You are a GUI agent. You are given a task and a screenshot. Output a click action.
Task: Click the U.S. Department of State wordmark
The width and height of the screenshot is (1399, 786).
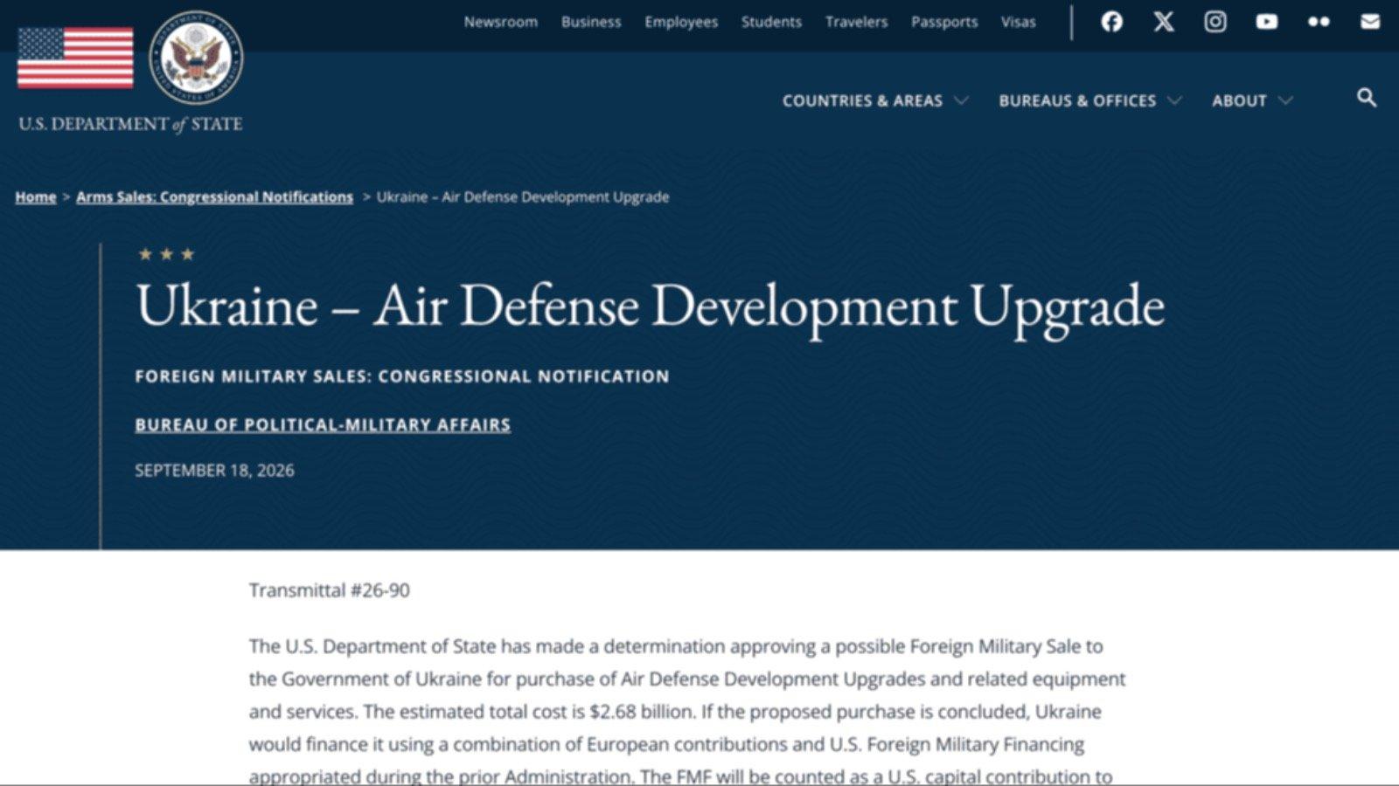click(x=130, y=124)
